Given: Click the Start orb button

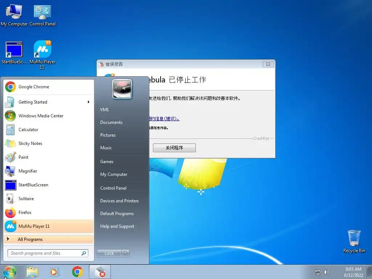Looking at the screenshot, I should click(x=10, y=272).
